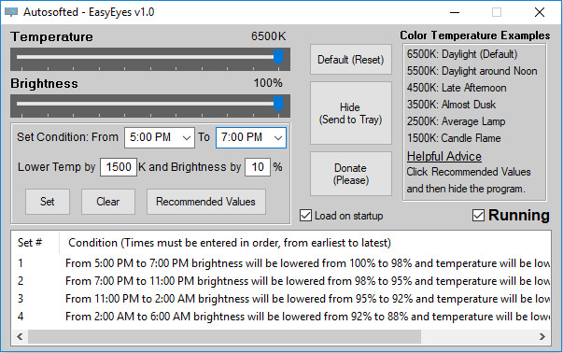The image size is (563, 353).
Task: Toggle the Load on startup checkbox
Action: (x=305, y=216)
